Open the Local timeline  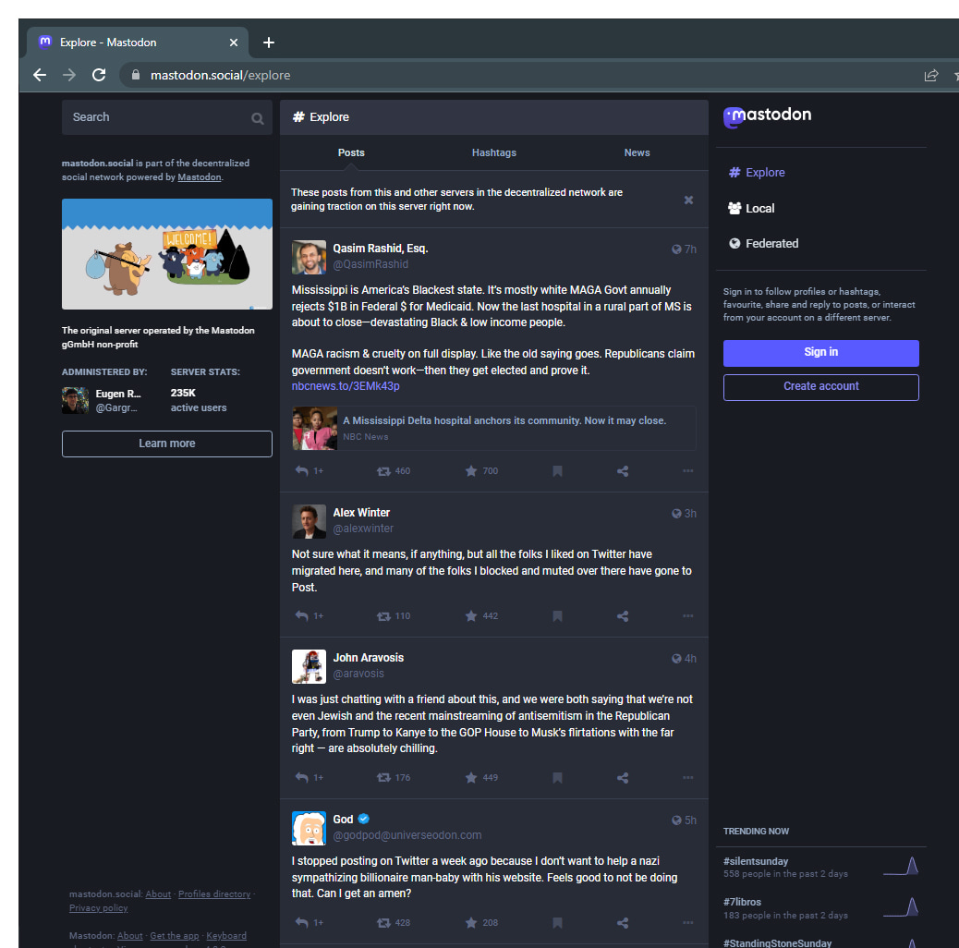coord(758,208)
